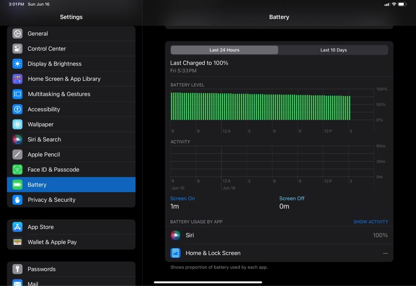Open Home Screen & App Library icon
Screen dimensions: 416x286
[17, 79]
